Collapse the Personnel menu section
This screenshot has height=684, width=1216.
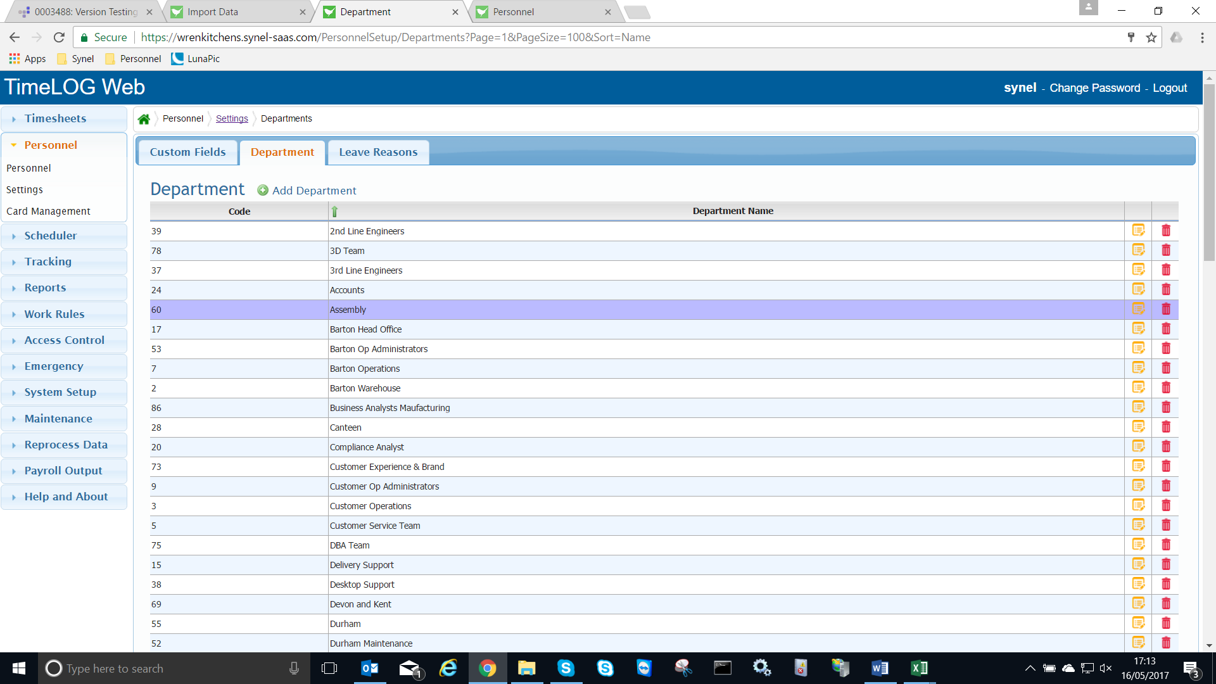click(63, 145)
